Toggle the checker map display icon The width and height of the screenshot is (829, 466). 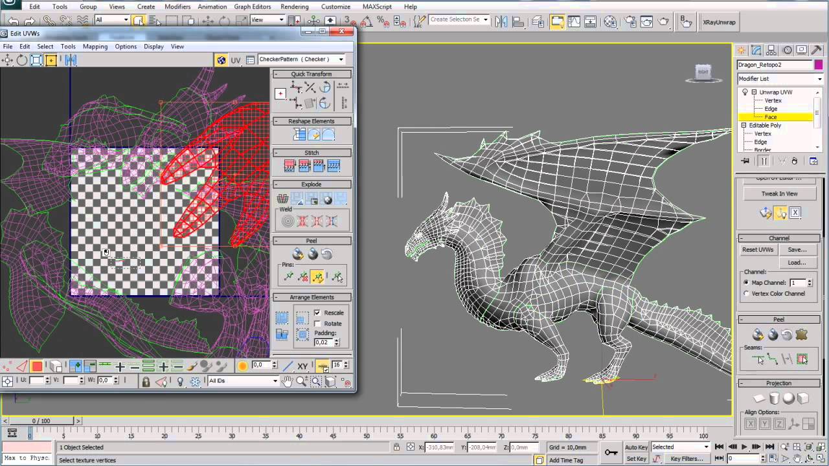pyautogui.click(x=221, y=60)
